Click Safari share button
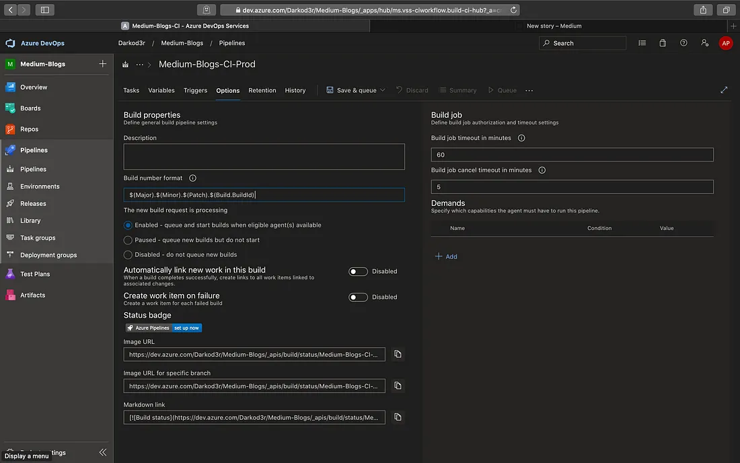Viewport: 740px width, 463px height. (x=703, y=10)
